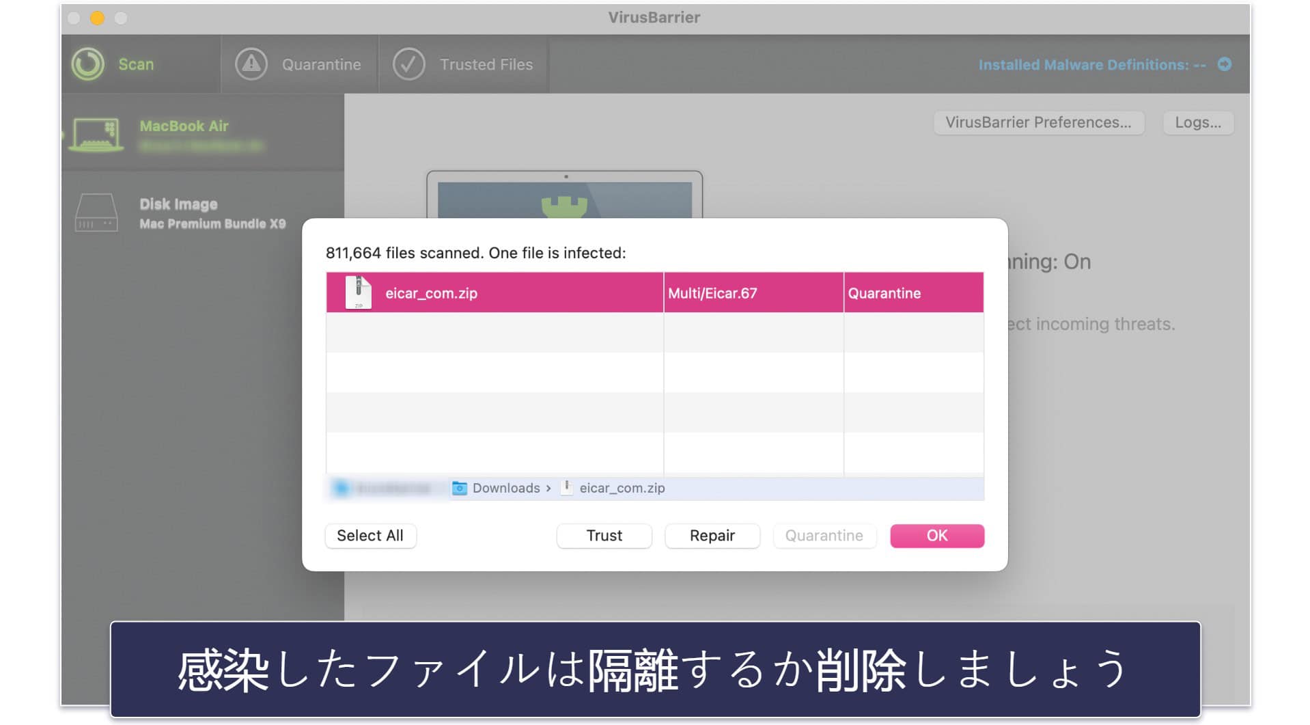Image resolution: width=1310 pixels, height=725 pixels.
Task: Select the MacBook Air sidebar entry
Action: (x=203, y=133)
